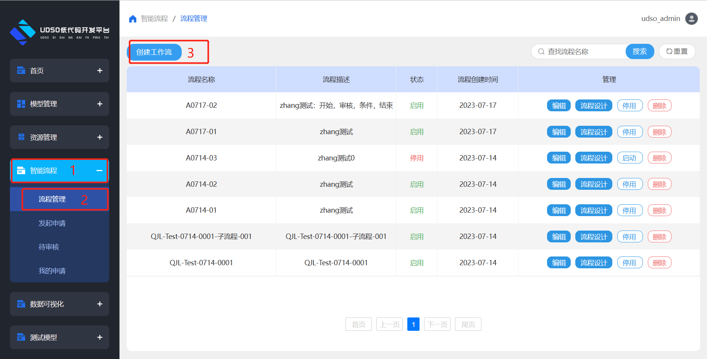707x359 pixels.
Task: Click the udso_admin user avatar icon
Action: [691, 19]
